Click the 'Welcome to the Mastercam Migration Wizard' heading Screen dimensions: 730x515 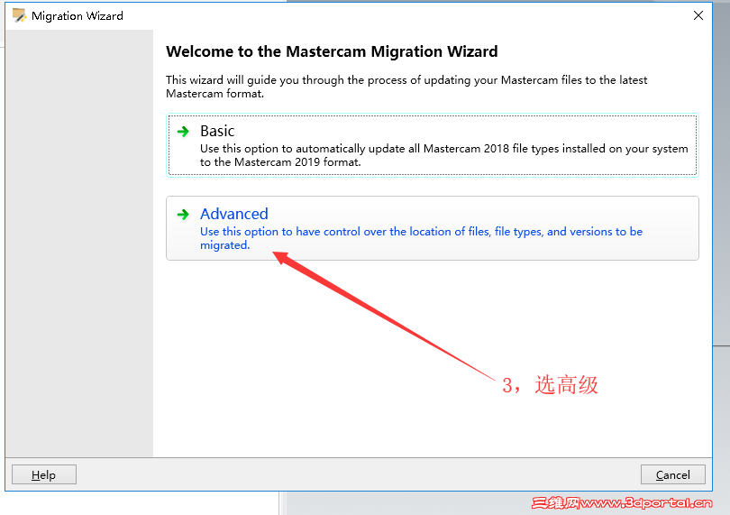tap(332, 51)
